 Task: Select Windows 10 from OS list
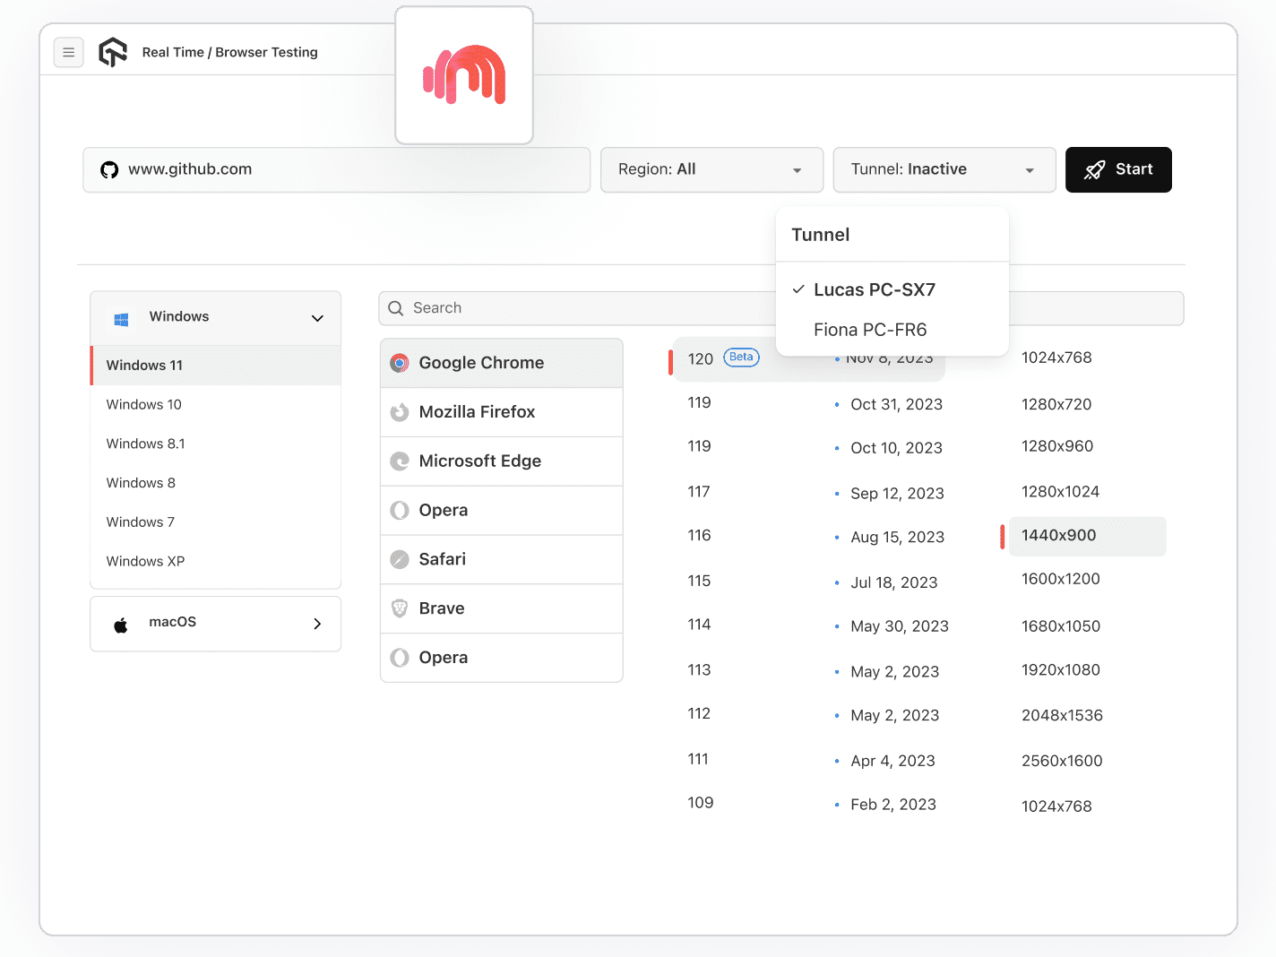tap(144, 405)
